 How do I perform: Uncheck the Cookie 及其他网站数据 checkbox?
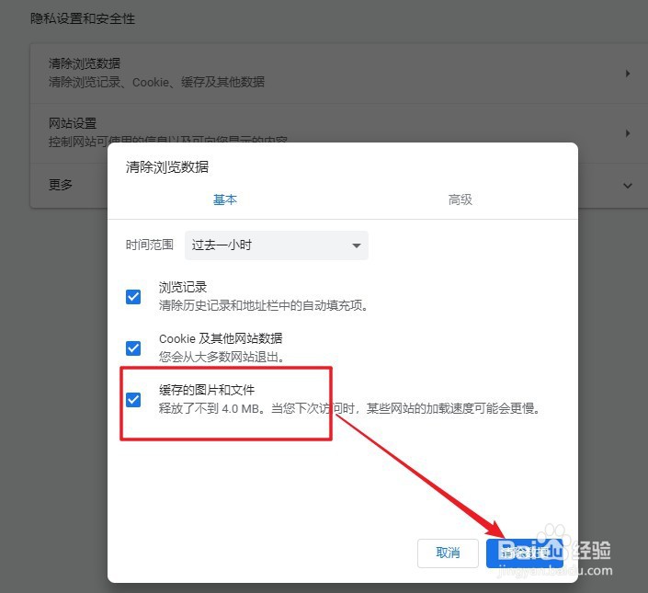click(133, 348)
